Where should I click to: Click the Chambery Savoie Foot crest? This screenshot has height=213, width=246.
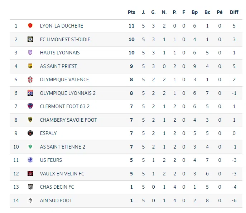point(30,120)
